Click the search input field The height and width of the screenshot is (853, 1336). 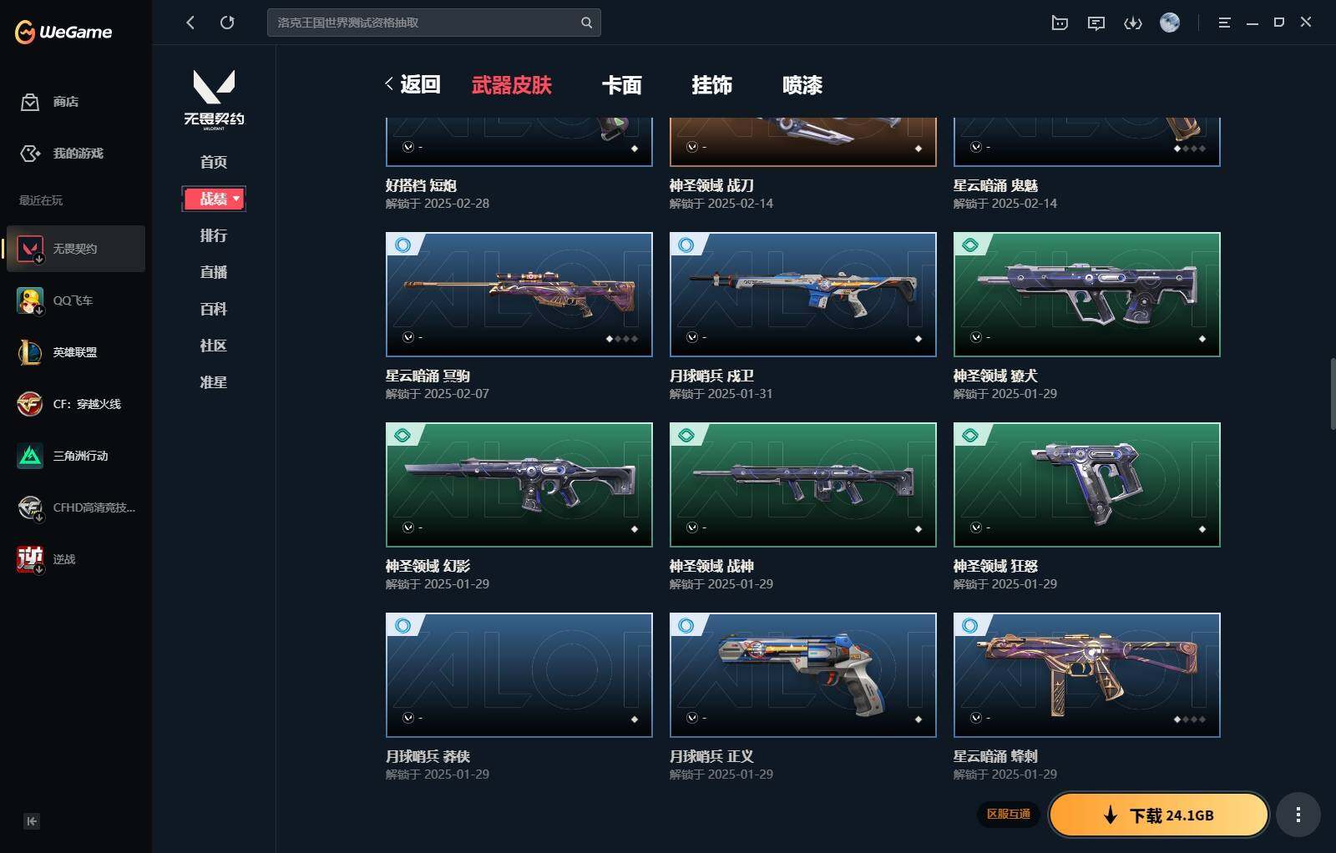[x=424, y=23]
